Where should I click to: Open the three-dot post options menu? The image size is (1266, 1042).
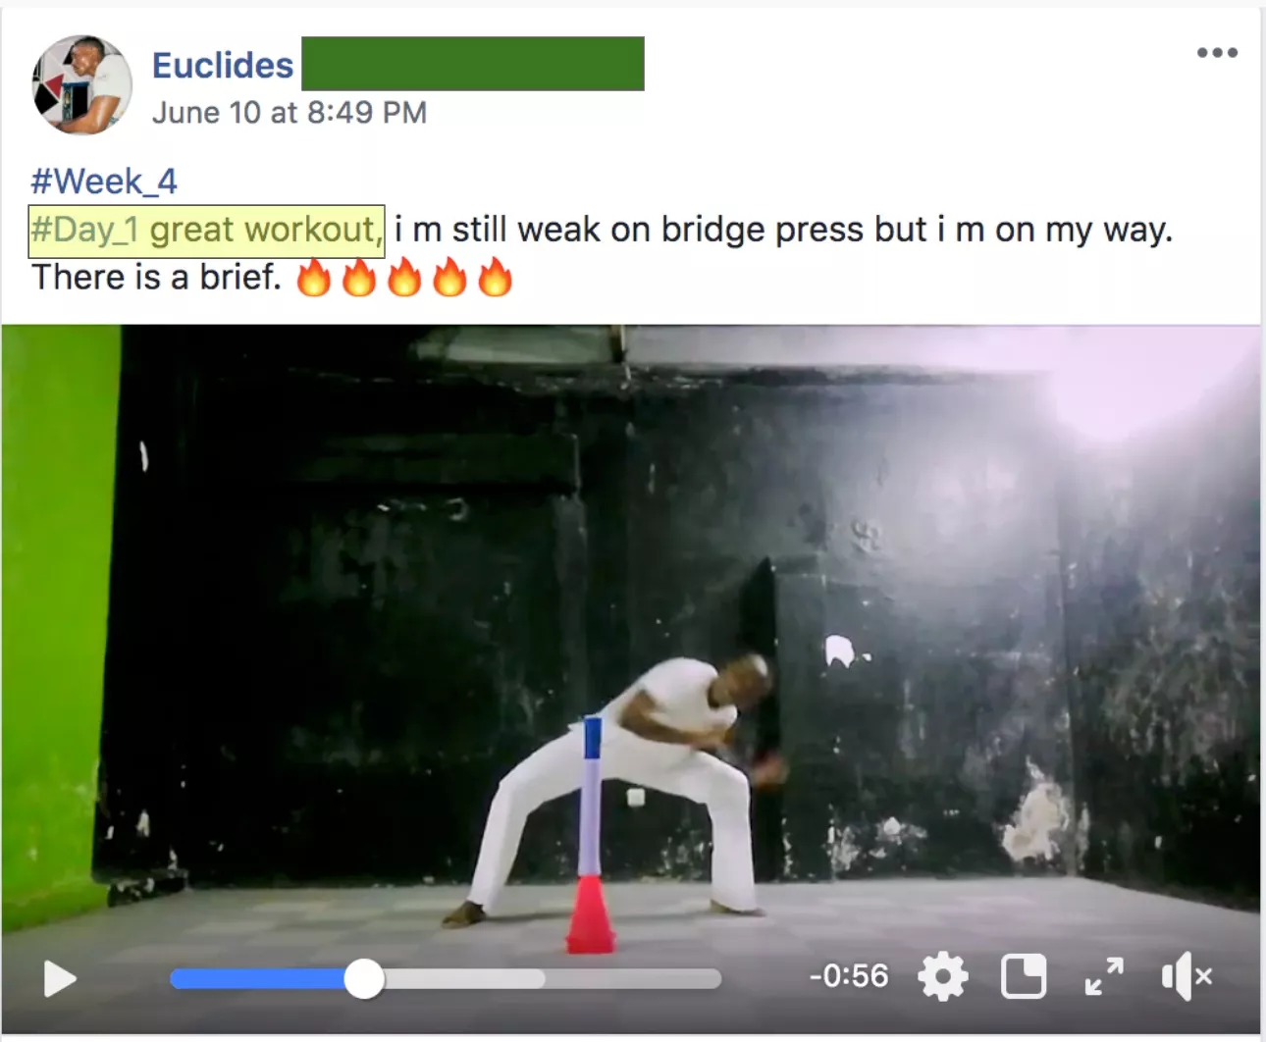point(1217,53)
